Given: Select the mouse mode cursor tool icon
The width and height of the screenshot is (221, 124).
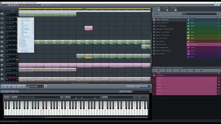Looking at the screenshot, I should point(58,5).
